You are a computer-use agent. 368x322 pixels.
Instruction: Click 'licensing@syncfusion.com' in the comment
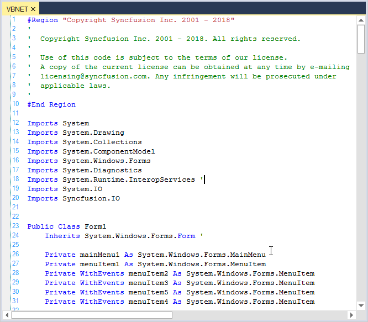pyautogui.click(x=94, y=76)
